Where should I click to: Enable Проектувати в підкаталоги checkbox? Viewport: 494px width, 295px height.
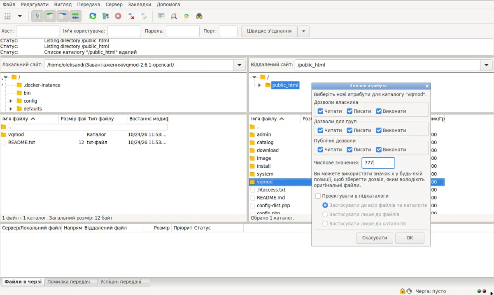318,196
